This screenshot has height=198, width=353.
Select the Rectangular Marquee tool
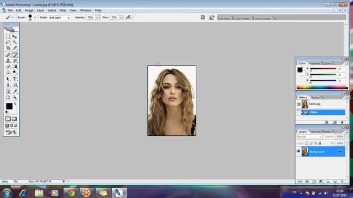click(x=8, y=37)
